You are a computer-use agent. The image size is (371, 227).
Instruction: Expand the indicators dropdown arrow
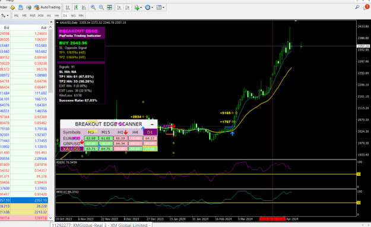coord(141,8)
